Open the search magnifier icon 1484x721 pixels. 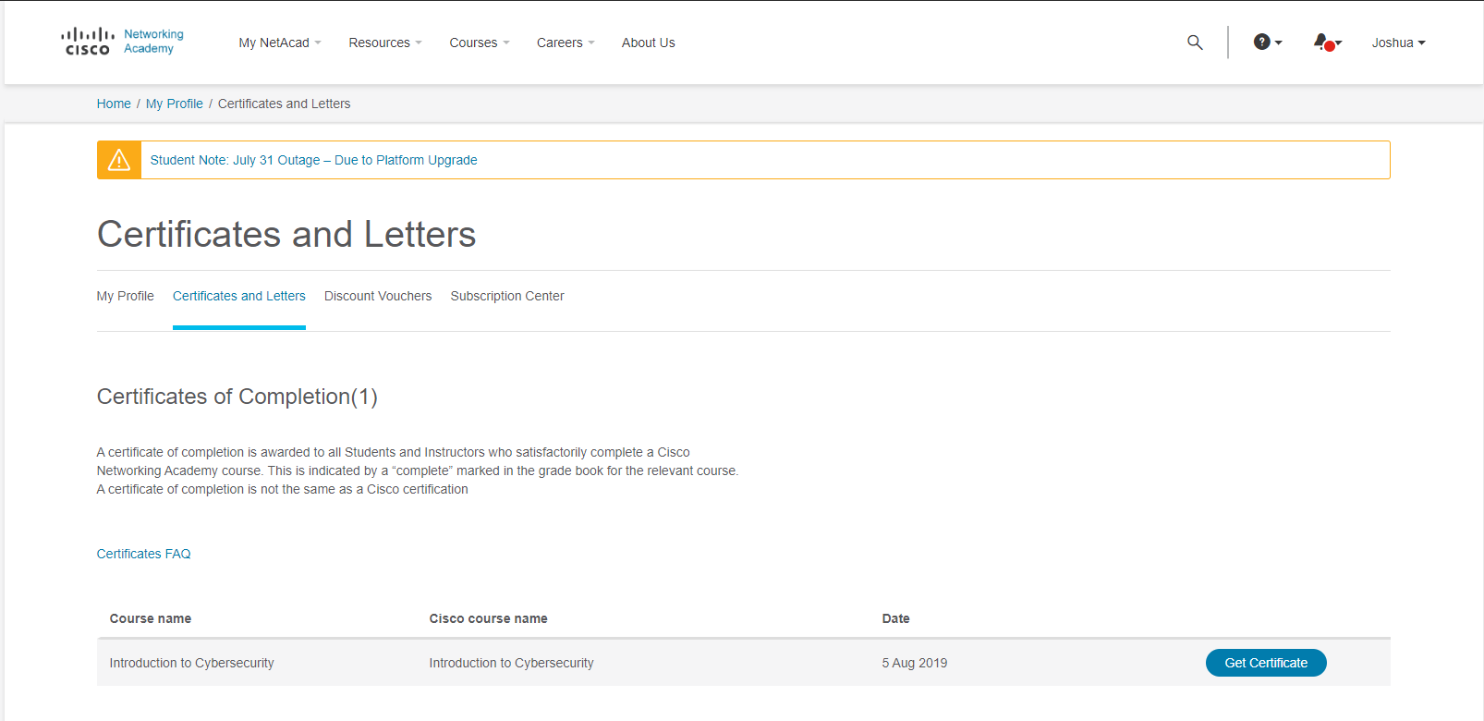pos(1195,43)
